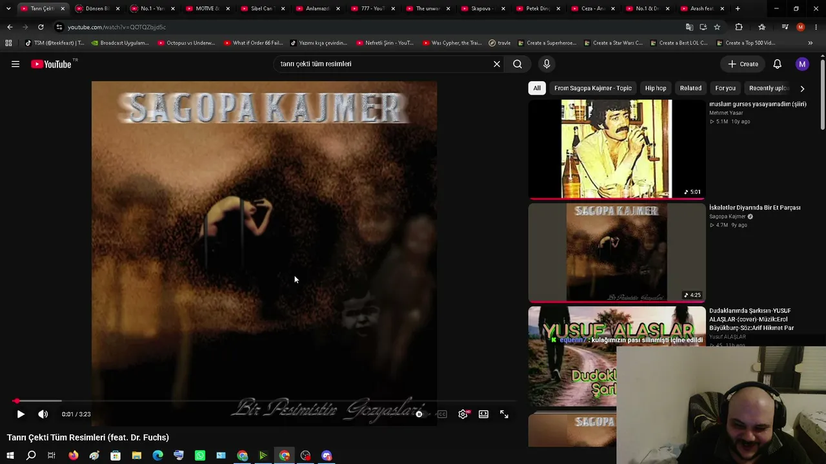Viewport: 826px width, 464px height.
Task: Switch to the MOTIVE tab
Action: (207, 8)
